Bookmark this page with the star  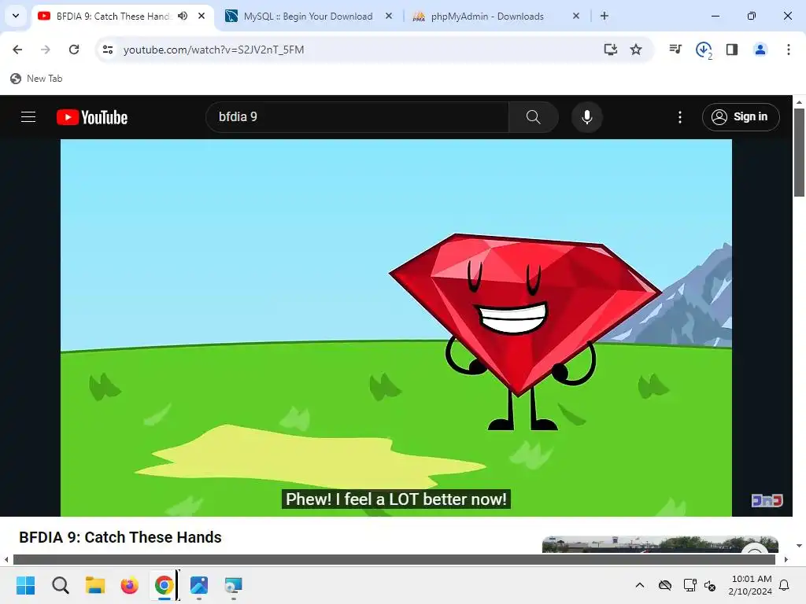(x=636, y=50)
